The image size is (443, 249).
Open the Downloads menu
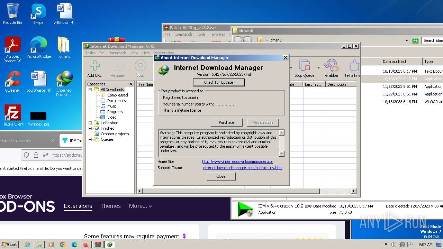click(x=117, y=53)
